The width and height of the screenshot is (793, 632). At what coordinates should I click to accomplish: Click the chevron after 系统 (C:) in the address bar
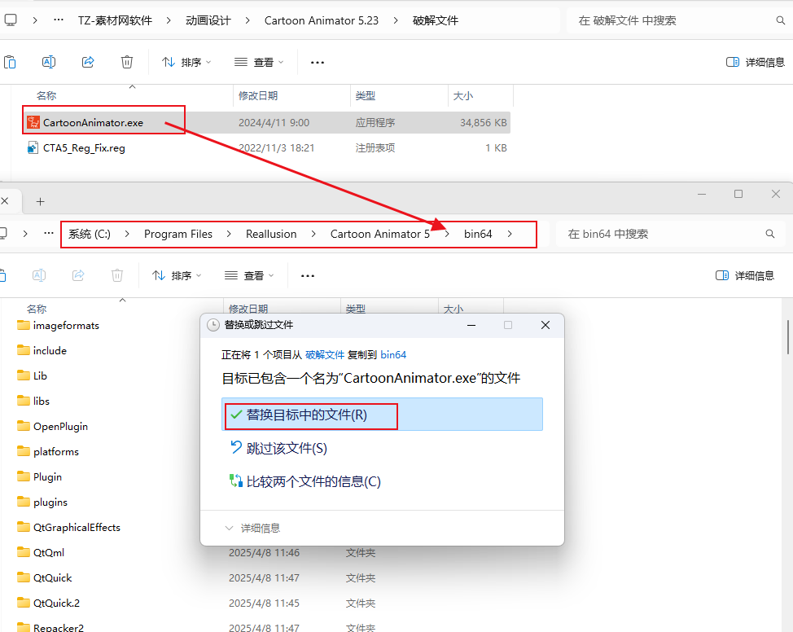(127, 234)
